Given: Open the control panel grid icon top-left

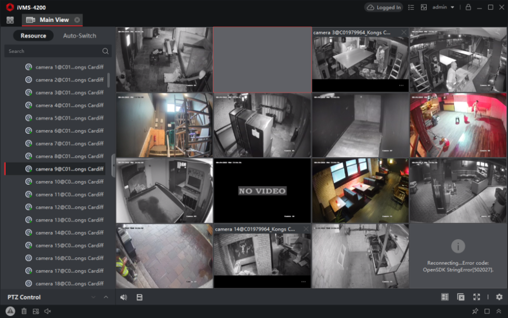Looking at the screenshot, I should [10, 19].
